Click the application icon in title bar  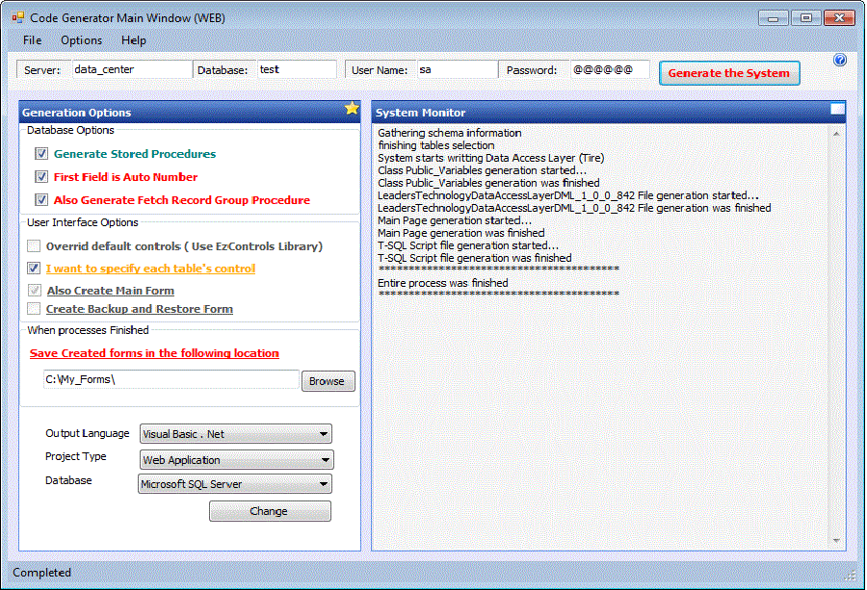tap(16, 17)
